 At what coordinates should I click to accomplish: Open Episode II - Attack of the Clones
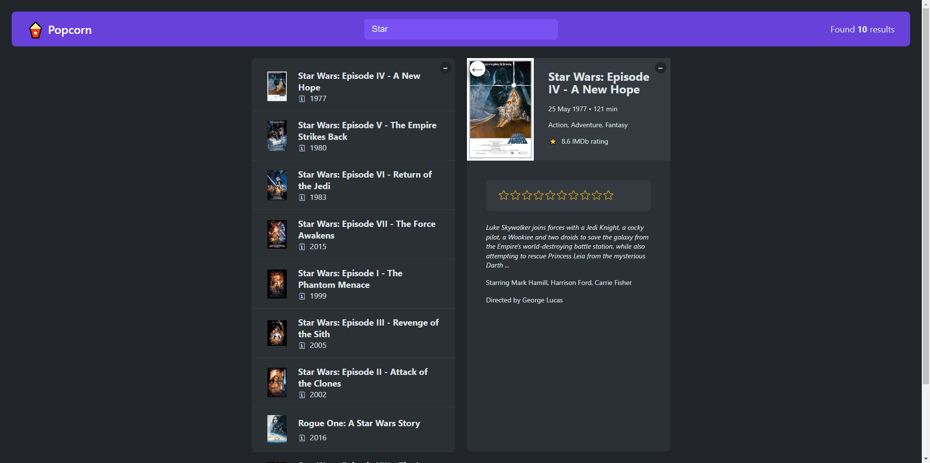click(353, 383)
